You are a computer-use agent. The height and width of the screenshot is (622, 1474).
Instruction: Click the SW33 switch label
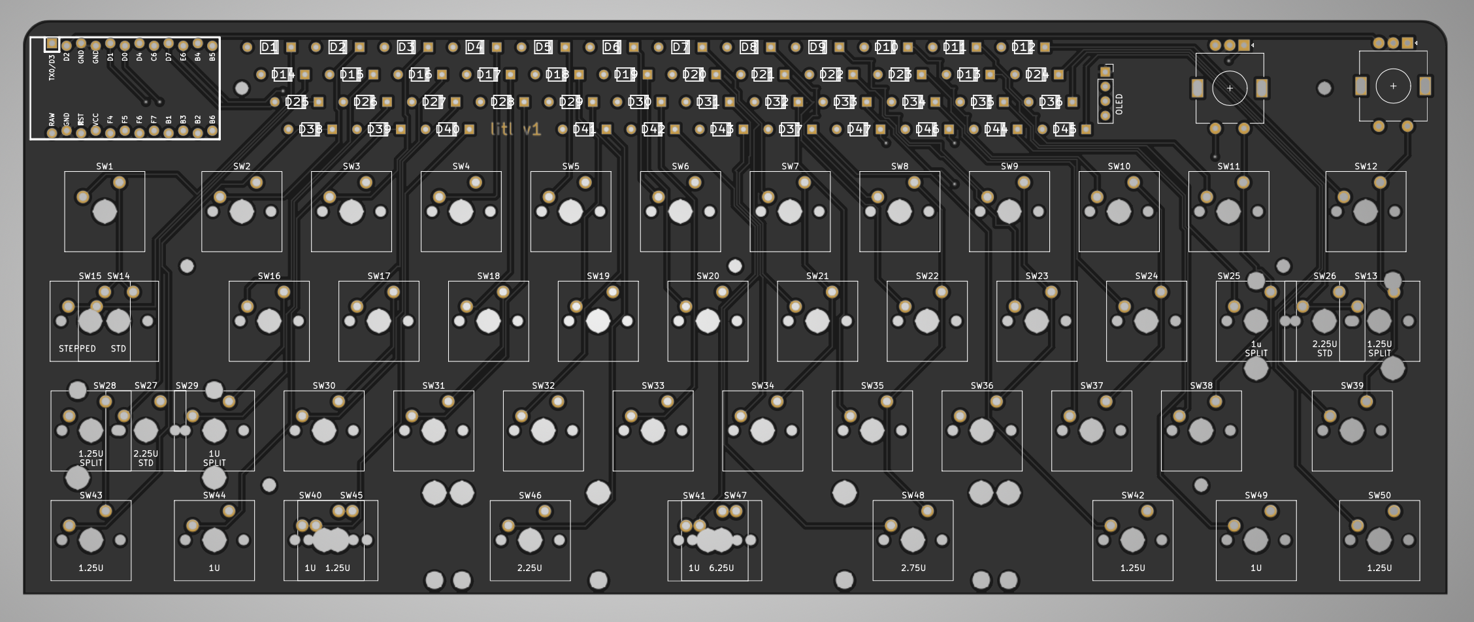tap(653, 385)
